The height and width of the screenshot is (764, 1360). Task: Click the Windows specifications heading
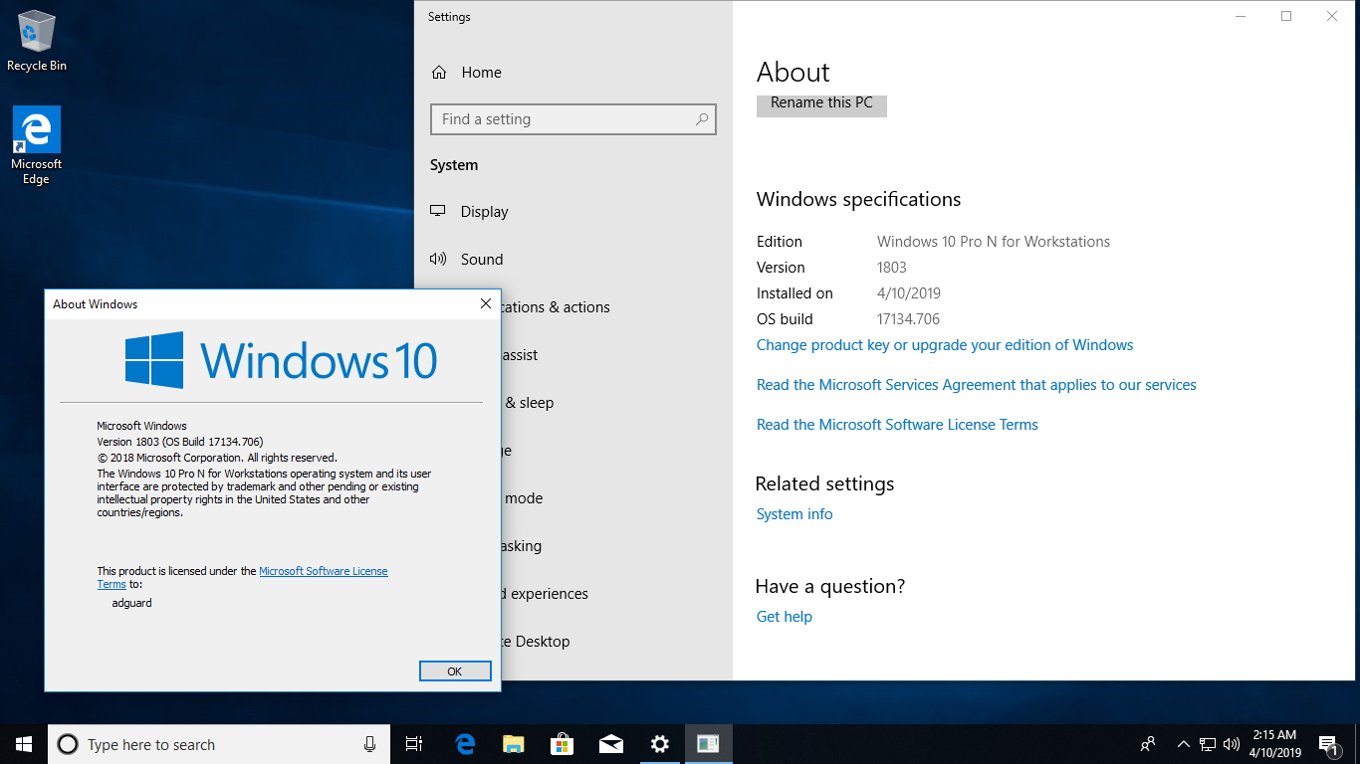point(859,199)
